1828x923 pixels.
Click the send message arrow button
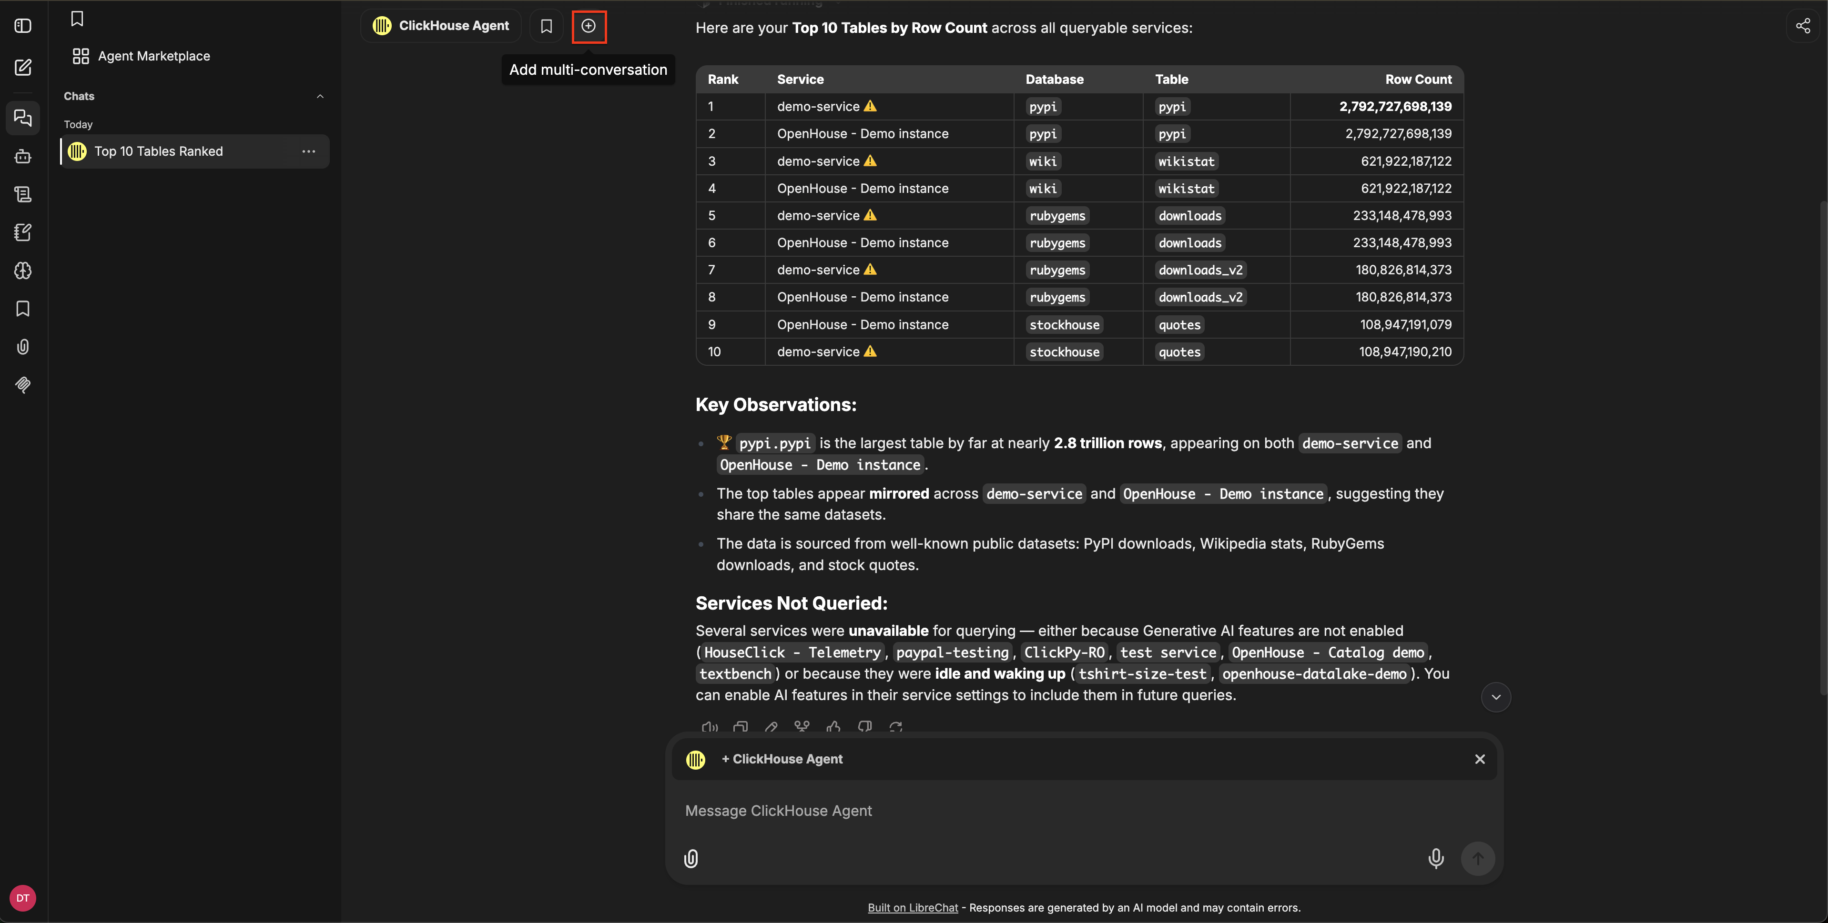[1478, 858]
